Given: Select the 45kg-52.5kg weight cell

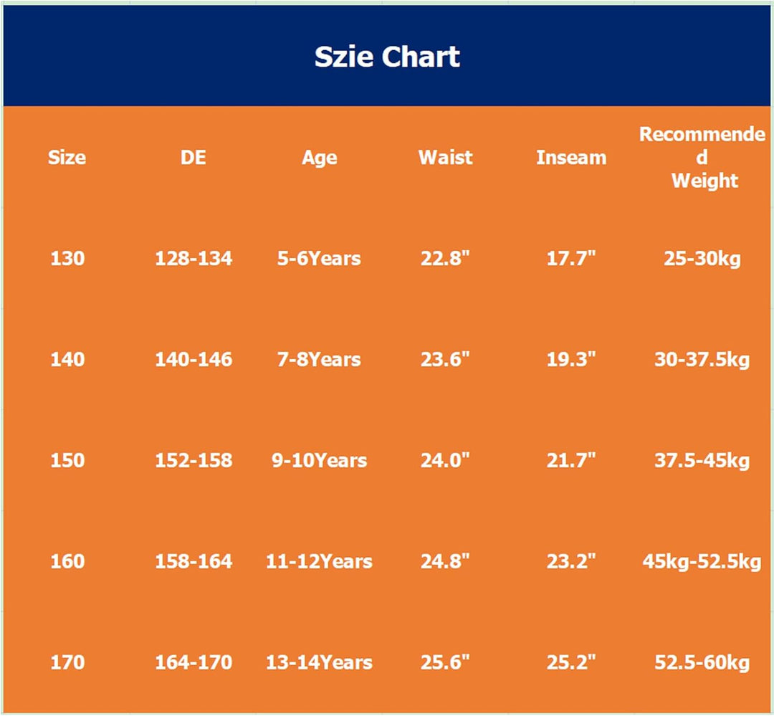Looking at the screenshot, I should point(702,561).
